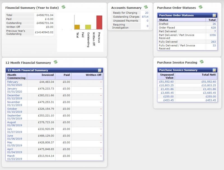Viewport: 224px width, 170px height.
Task: Refresh the 12 Month Financial Summary panel
Action: click(55, 62)
